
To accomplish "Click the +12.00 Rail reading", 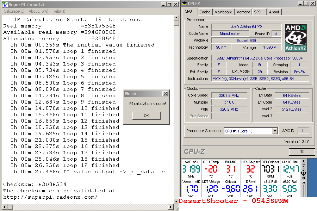I will (291, 169).
